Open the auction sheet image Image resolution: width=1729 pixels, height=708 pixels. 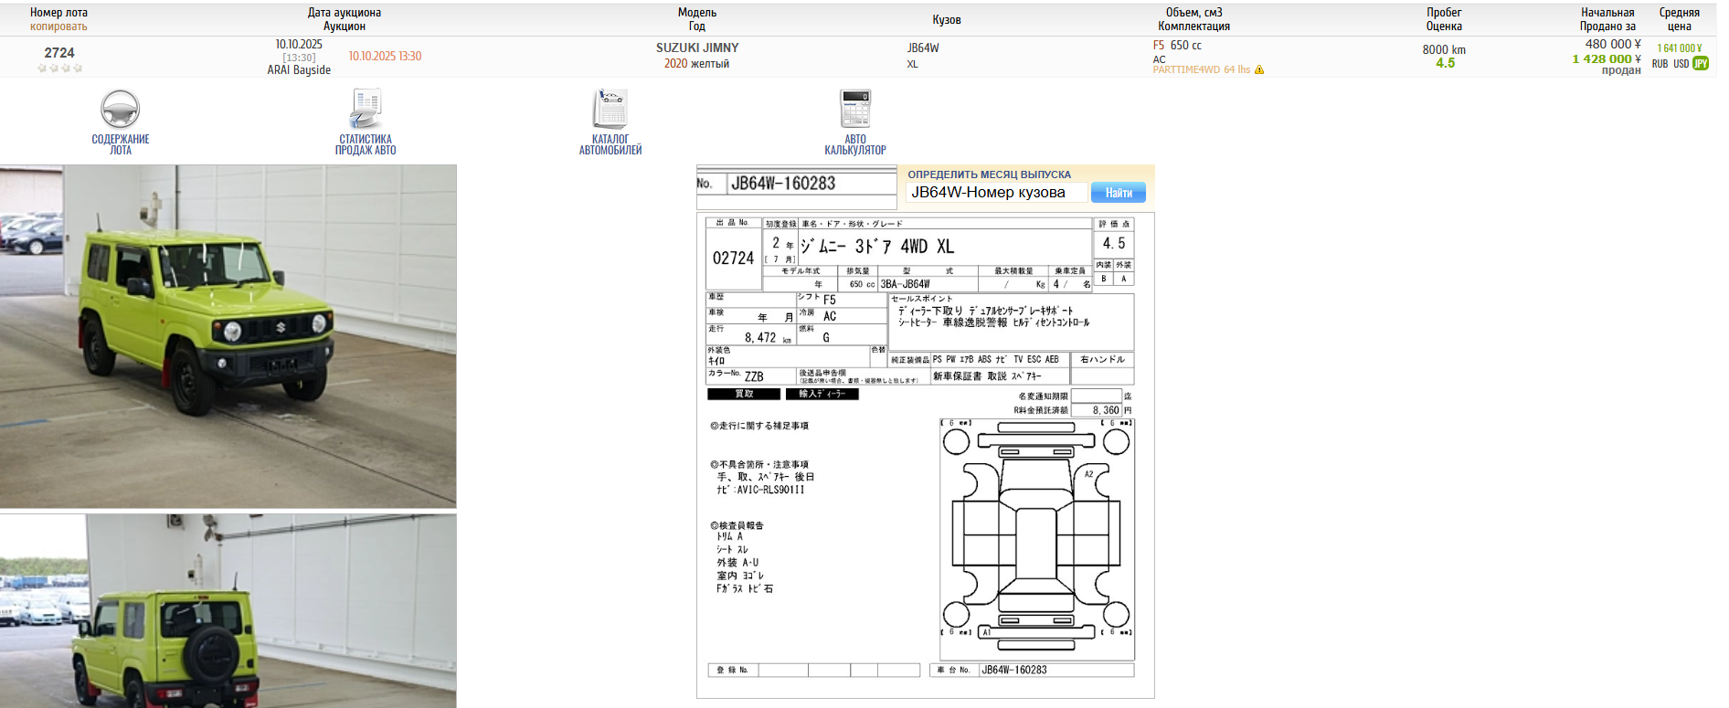point(926,455)
